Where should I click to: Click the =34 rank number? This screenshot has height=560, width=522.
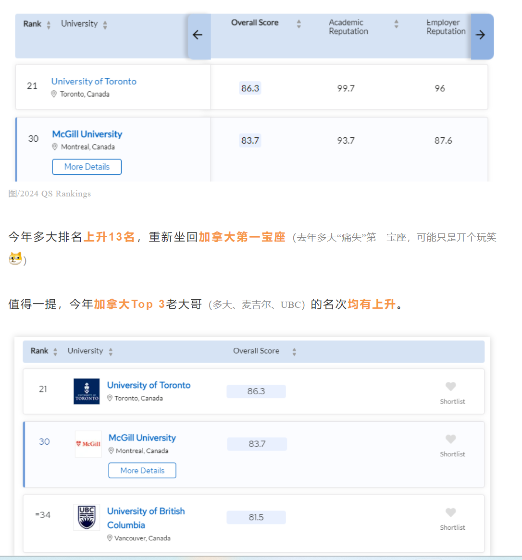[x=43, y=515]
